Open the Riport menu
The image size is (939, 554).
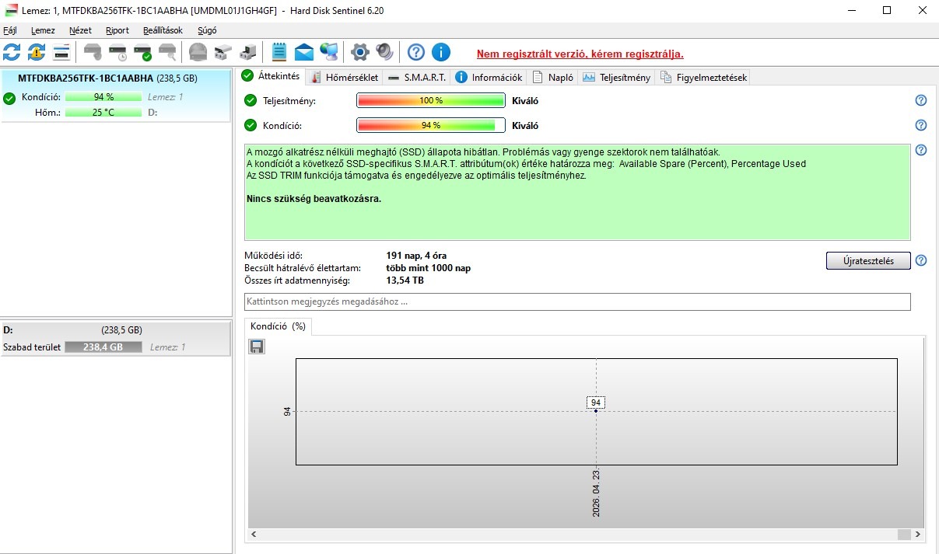(117, 30)
